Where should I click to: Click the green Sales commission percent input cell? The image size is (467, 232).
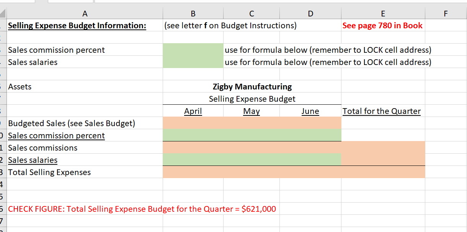(x=193, y=50)
